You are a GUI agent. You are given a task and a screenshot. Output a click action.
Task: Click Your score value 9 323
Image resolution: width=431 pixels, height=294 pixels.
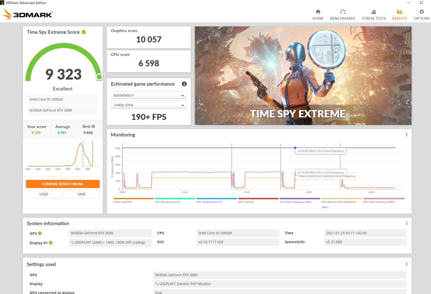click(36, 132)
